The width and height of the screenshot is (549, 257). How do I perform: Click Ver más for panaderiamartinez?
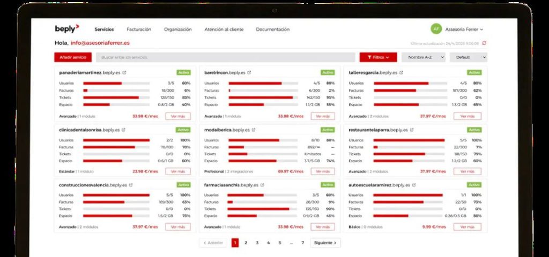178,116
